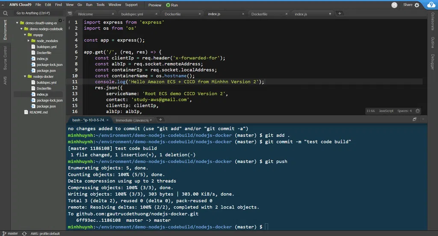Collapse the top-left menu bar arrow

pyautogui.click(x=3, y=5)
